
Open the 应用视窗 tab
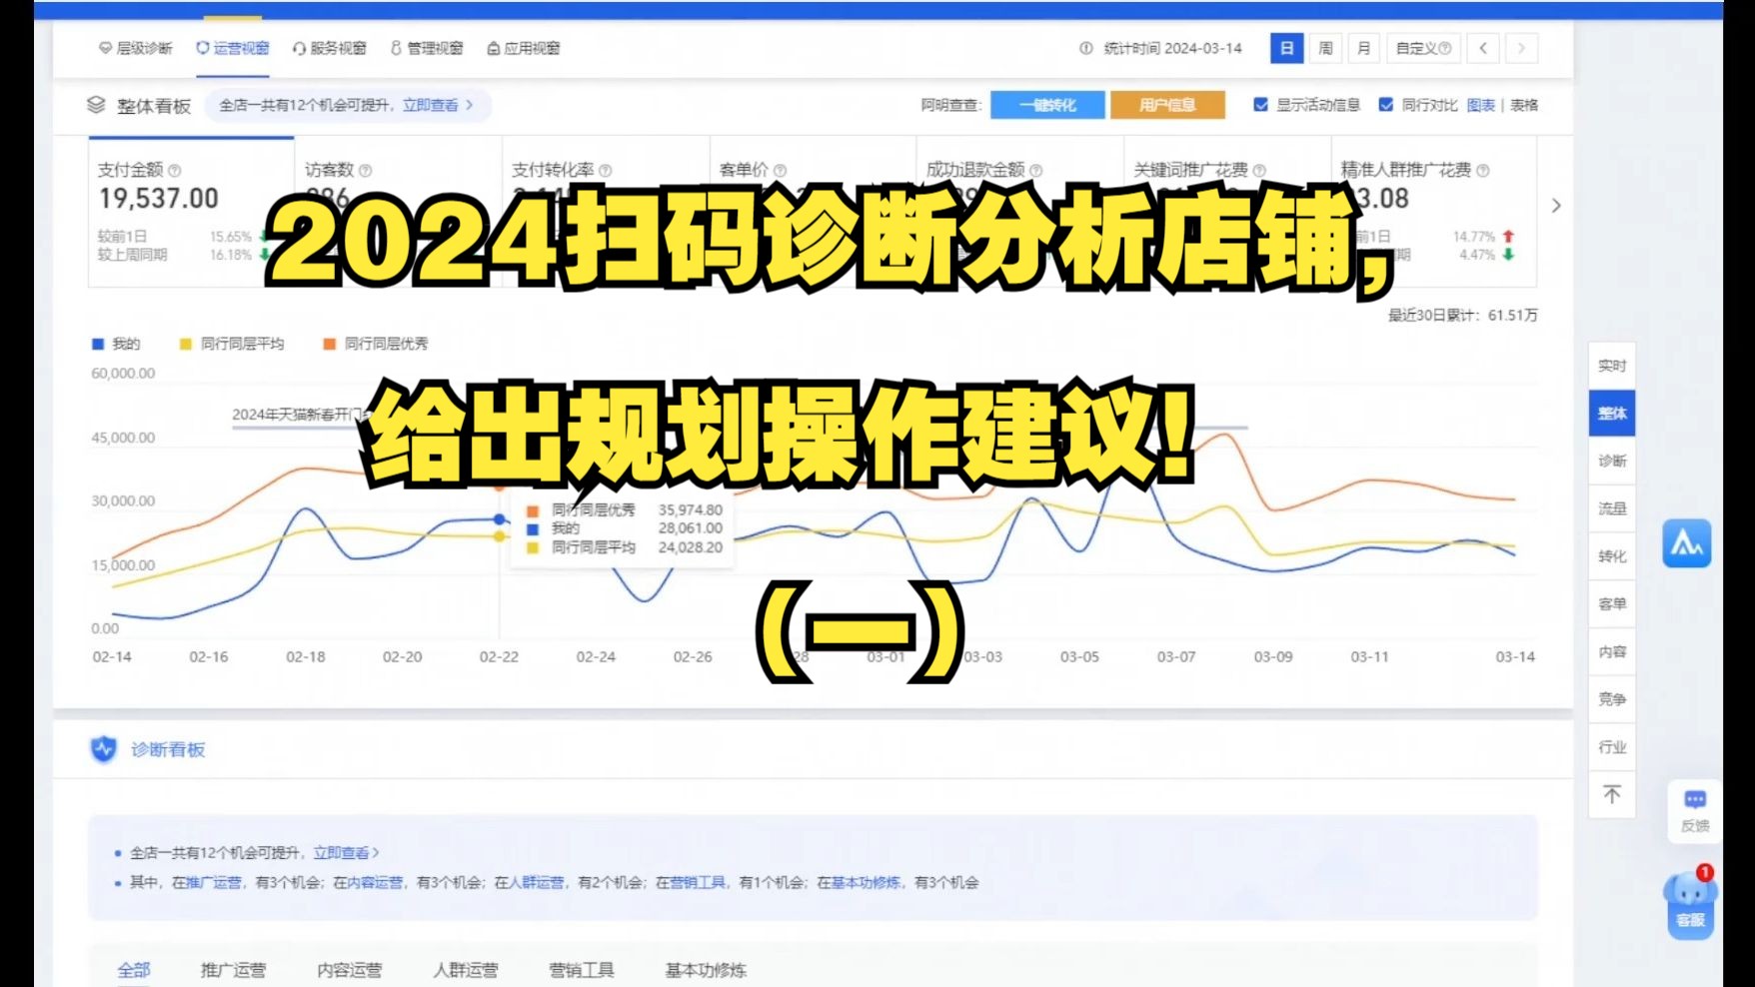524,48
